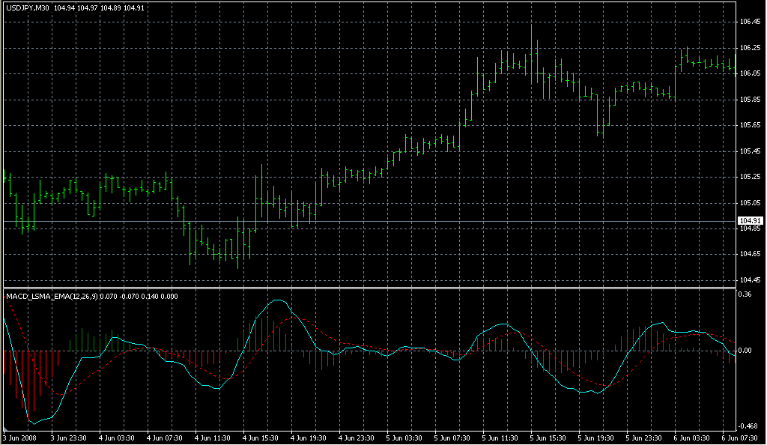This screenshot has height=445, width=767.
Task: Click the divider between price chart and indicator window
Action: (367, 288)
